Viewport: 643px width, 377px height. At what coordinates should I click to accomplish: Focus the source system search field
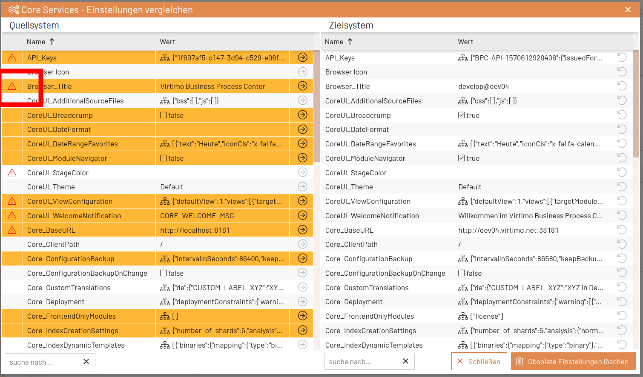pyautogui.click(x=44, y=362)
